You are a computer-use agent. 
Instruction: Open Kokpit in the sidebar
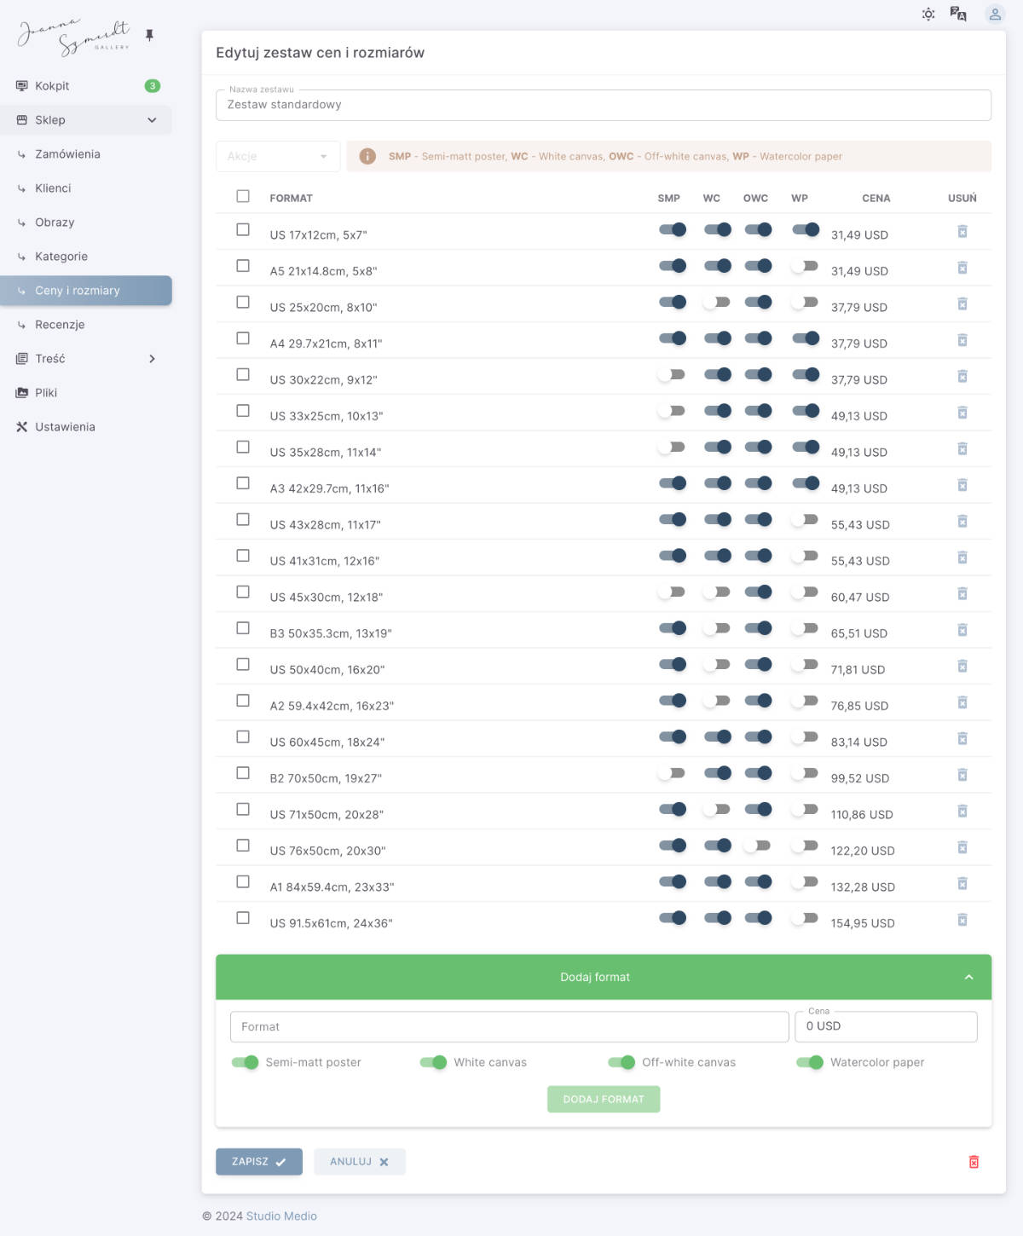[x=85, y=86]
